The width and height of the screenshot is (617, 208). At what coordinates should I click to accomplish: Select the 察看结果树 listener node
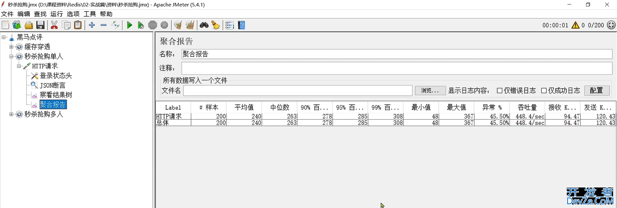click(x=56, y=95)
